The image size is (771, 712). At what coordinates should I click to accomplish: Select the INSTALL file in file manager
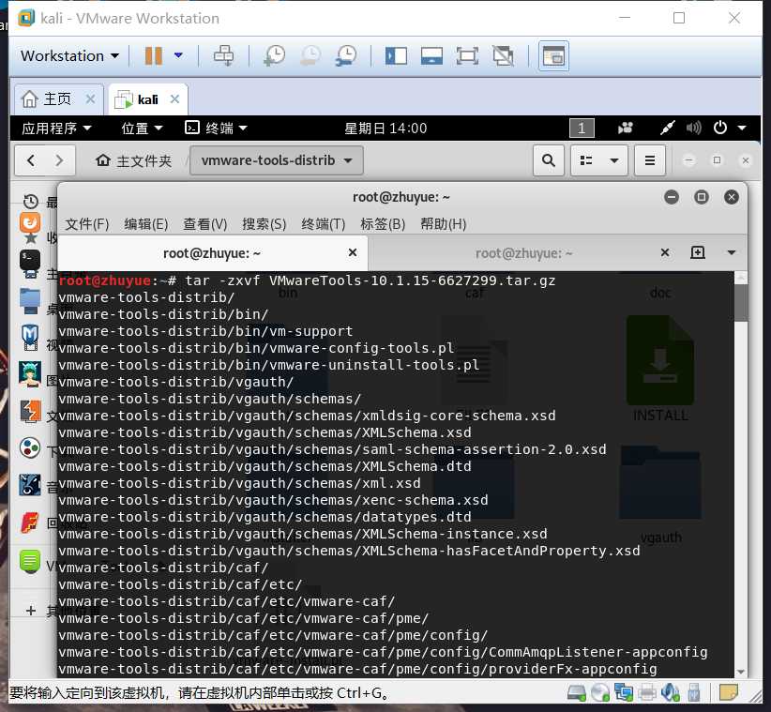660,369
